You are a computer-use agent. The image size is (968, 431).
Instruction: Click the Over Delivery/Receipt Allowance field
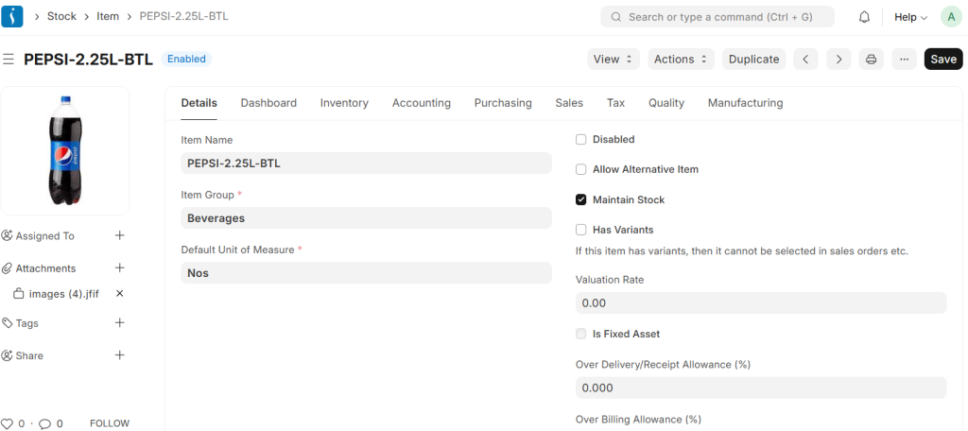click(761, 388)
